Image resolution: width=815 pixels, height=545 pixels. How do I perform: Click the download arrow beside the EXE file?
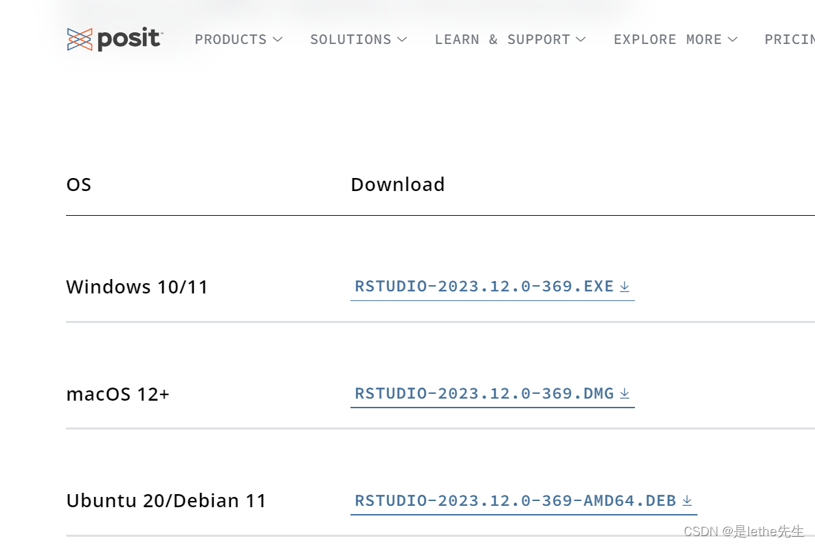[625, 287]
